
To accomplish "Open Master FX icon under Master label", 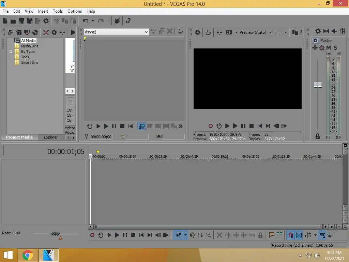I will coord(322,48).
